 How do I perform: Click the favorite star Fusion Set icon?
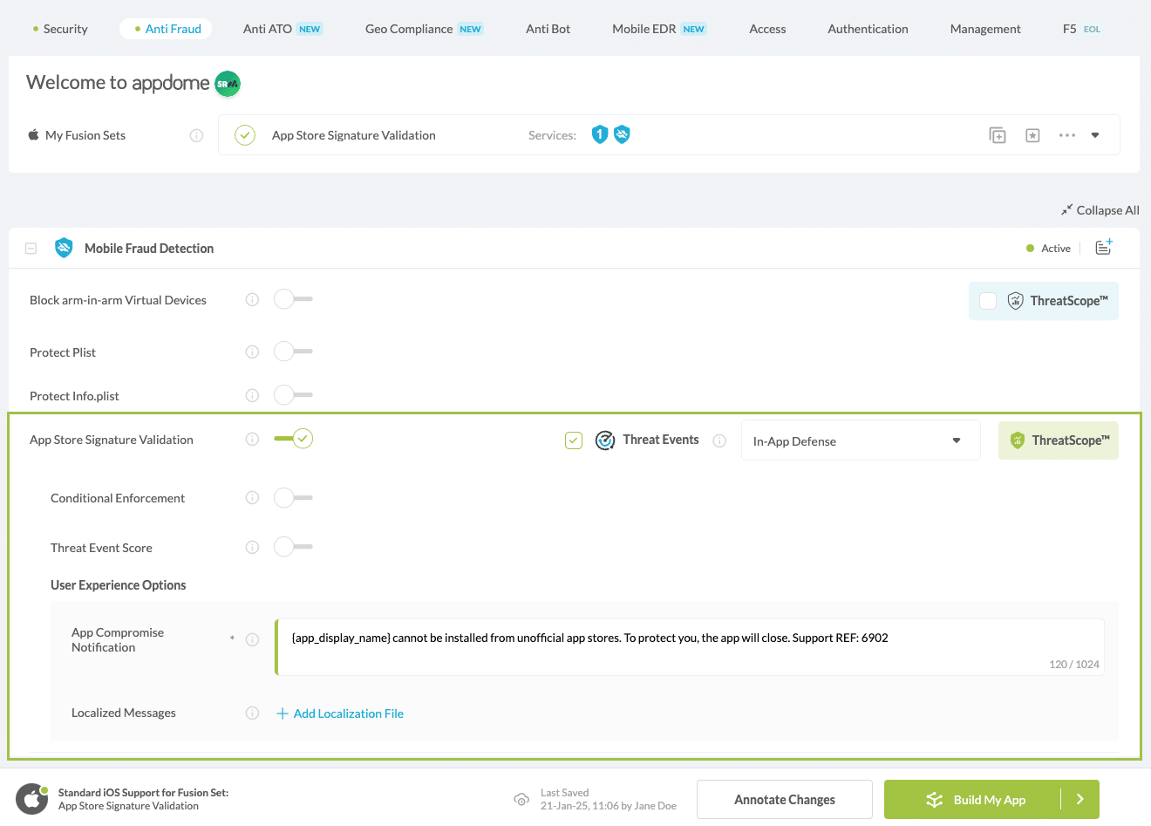[1032, 135]
